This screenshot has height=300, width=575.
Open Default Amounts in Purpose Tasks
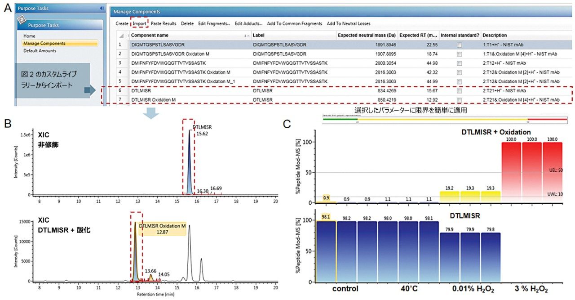[x=40, y=51]
